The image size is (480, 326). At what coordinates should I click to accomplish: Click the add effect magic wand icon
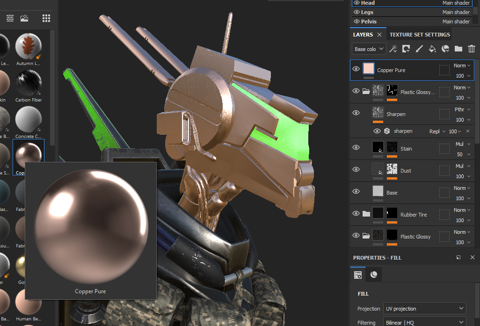(393, 49)
